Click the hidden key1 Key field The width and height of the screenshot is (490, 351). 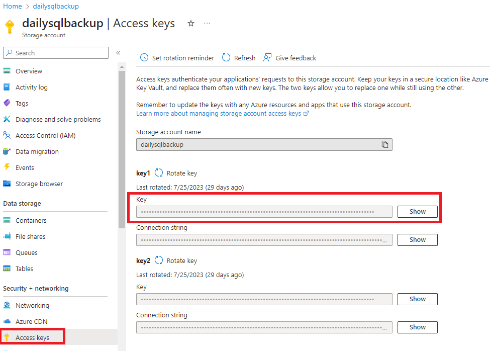[264, 212]
